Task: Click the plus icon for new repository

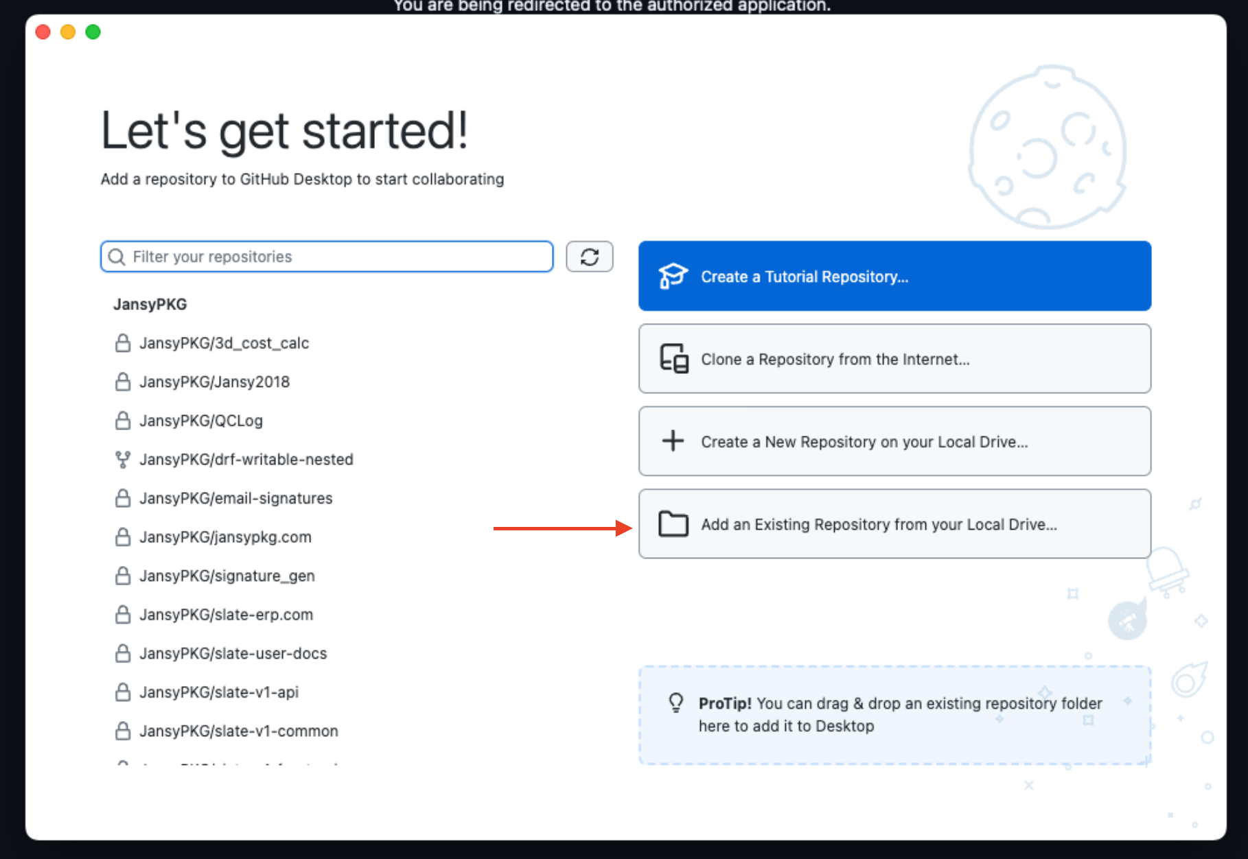Action: pyautogui.click(x=671, y=441)
